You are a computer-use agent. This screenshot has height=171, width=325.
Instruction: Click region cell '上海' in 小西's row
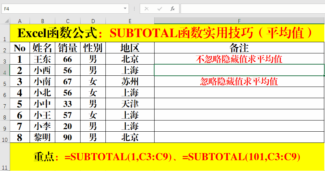tap(130, 70)
